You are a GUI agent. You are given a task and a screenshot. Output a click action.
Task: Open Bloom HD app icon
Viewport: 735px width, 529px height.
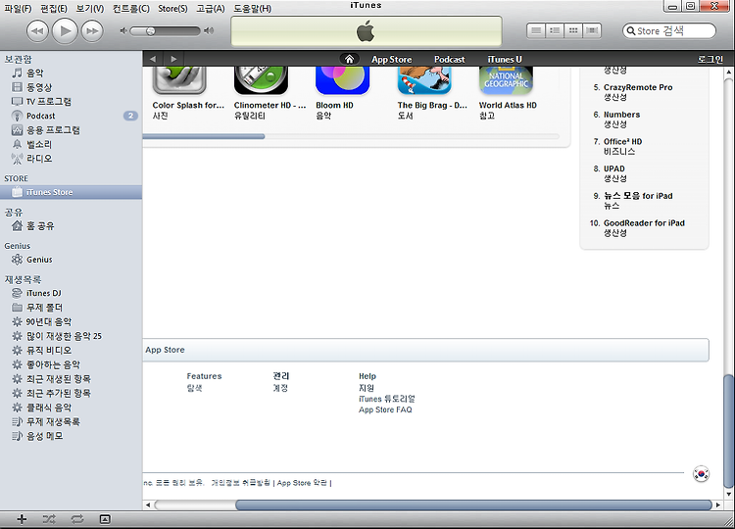(343, 80)
